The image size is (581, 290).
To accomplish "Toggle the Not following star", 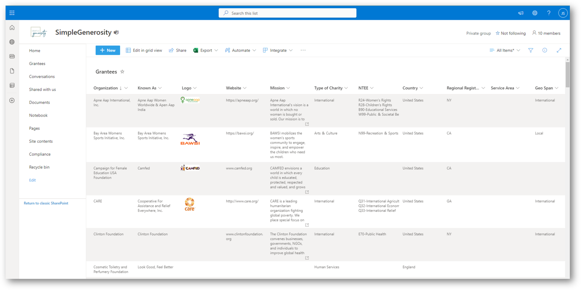I will [x=498, y=33].
